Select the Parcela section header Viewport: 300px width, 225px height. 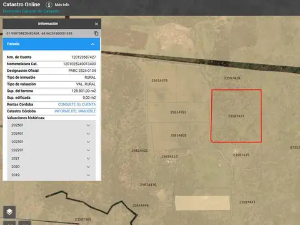(x=51, y=44)
